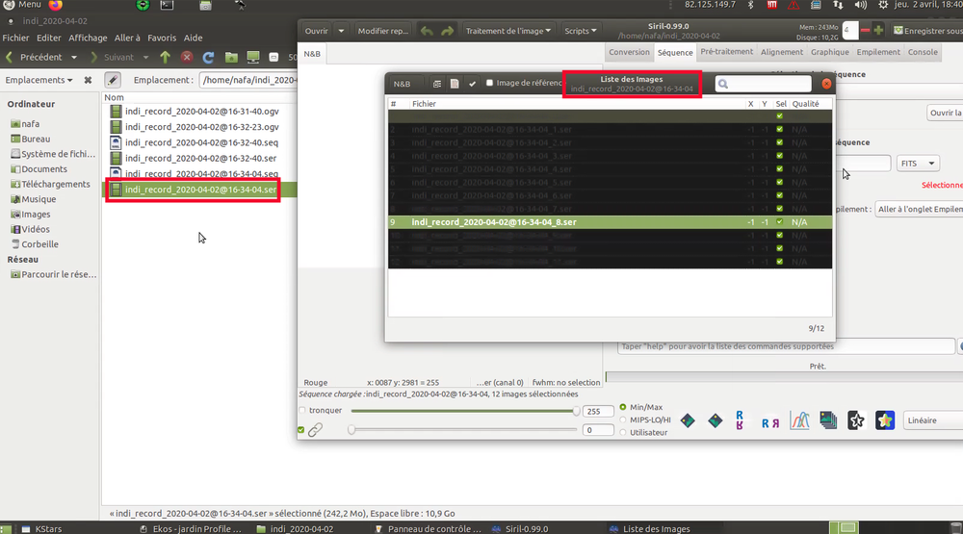
Task: Click the Enregistrer sous button
Action: pyautogui.click(x=927, y=30)
